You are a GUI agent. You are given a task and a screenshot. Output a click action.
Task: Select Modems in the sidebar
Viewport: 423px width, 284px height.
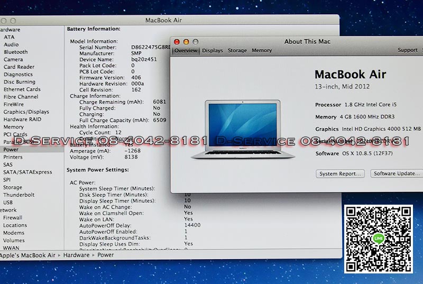pos(14,233)
